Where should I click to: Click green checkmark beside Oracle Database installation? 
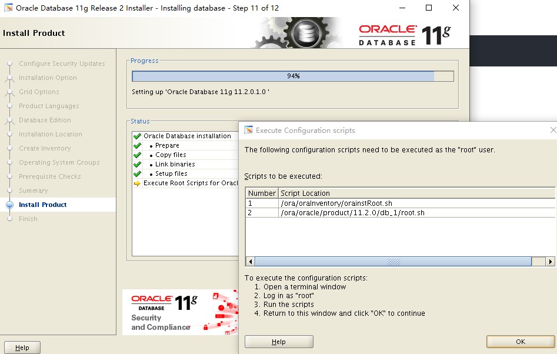click(x=137, y=136)
